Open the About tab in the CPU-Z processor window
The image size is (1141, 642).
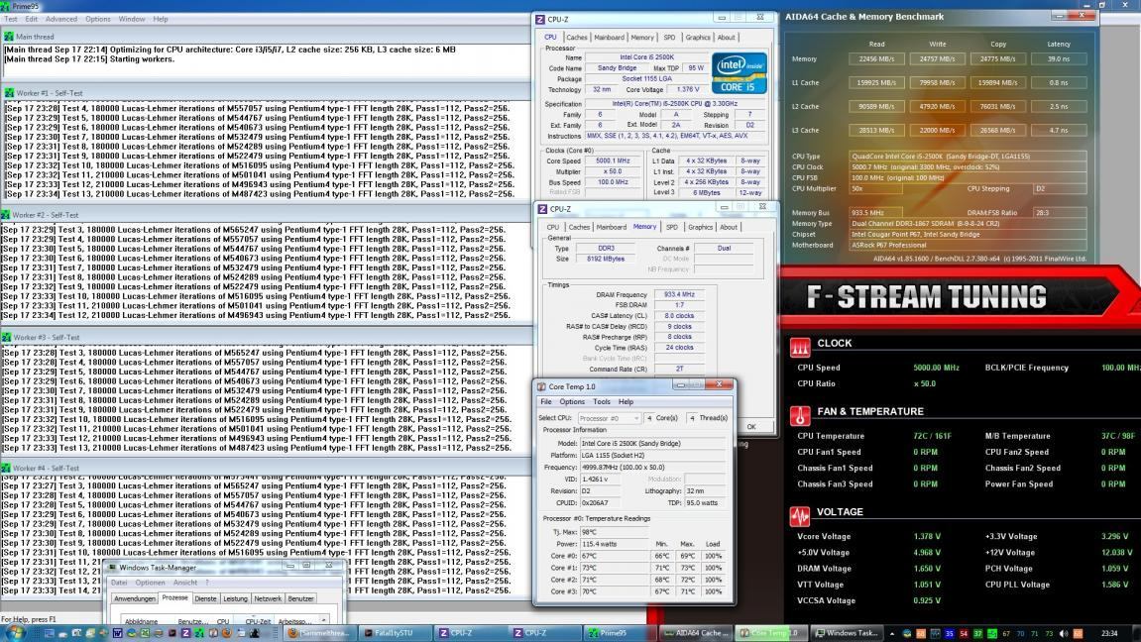click(727, 37)
